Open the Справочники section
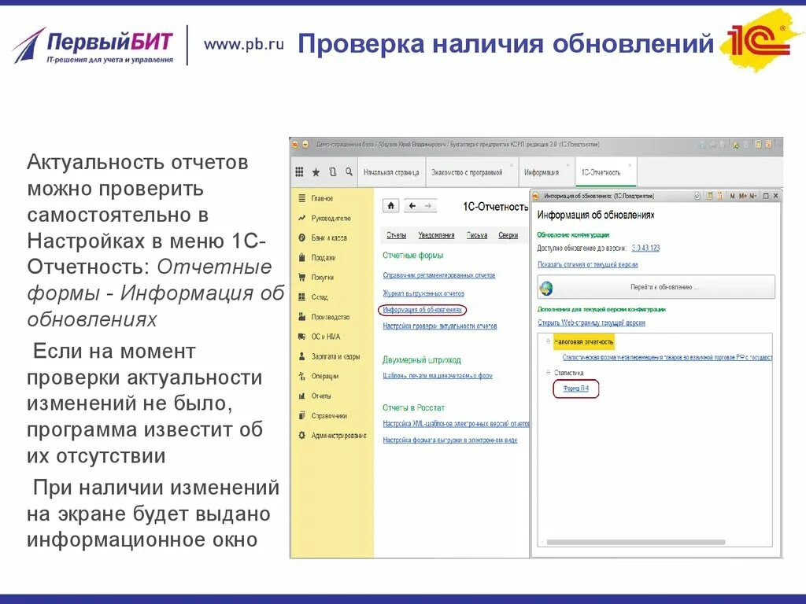 pos(329,416)
